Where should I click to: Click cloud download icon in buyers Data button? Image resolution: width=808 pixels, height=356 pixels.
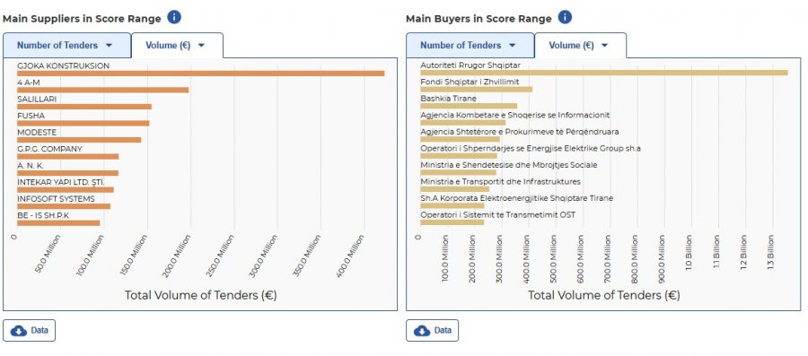[422, 330]
